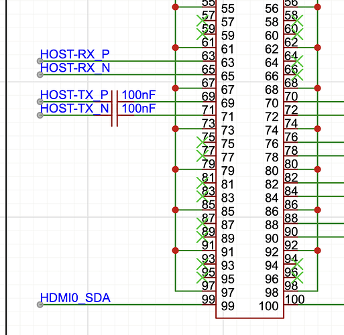Click the HOST-TX_N net label
Image resolution: width=344 pixels, height=335 pixels.
click(74, 109)
